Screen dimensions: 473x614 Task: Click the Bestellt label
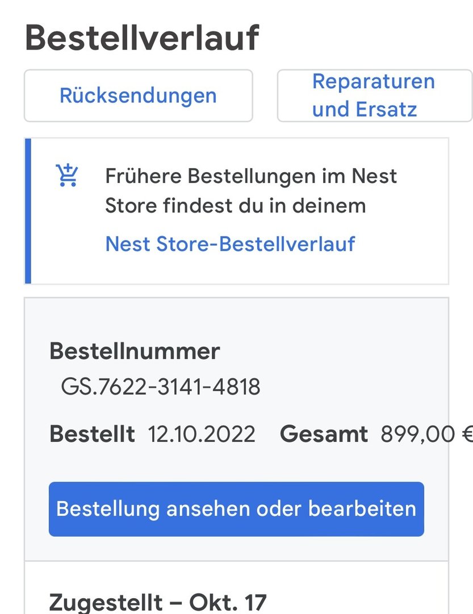[92, 434]
